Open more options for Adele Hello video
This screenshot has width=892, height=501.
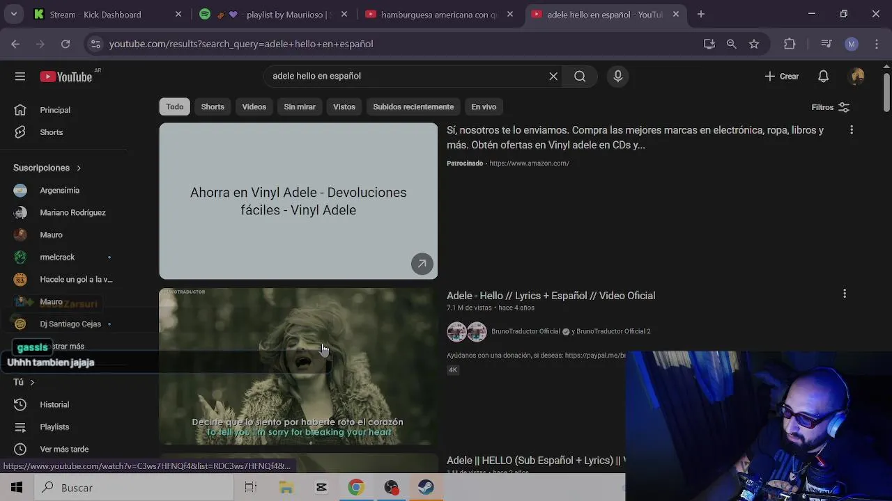[x=845, y=294]
